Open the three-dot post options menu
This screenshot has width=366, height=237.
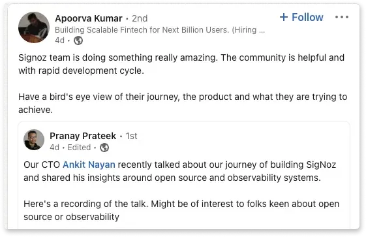pyautogui.click(x=342, y=17)
